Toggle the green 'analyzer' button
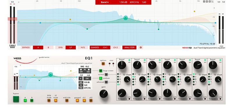Viewport: 233px width, 108px height. 100,78
